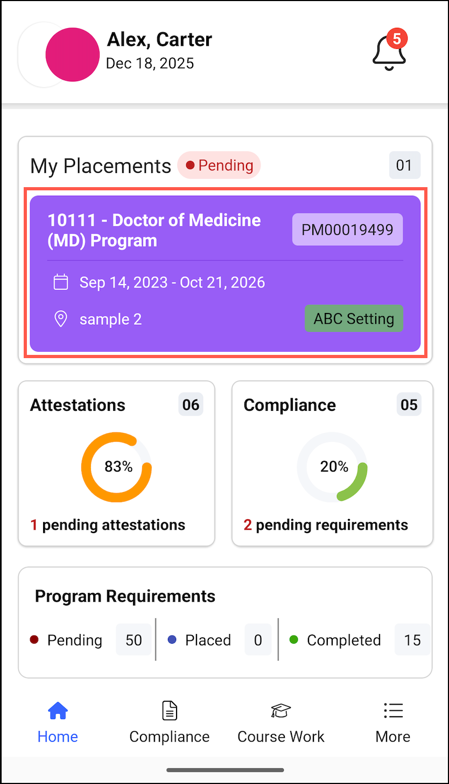Tap the More list icon
The height and width of the screenshot is (784, 449).
(x=393, y=711)
